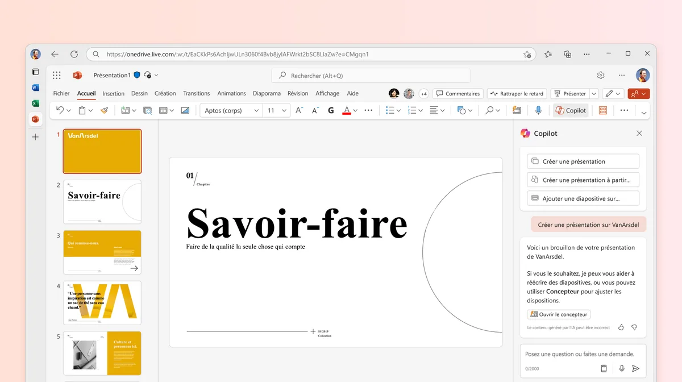Switch to the Dessin tab
This screenshot has height=382, width=682.
tap(139, 93)
